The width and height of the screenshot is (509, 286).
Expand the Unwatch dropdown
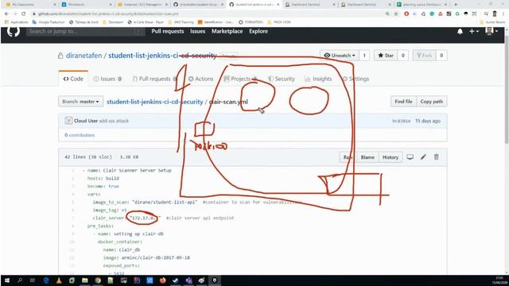tap(340, 56)
